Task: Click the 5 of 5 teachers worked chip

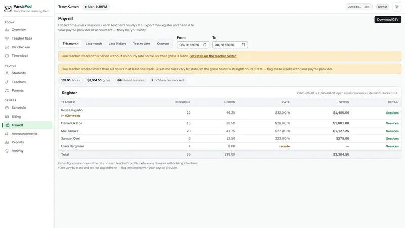Action: [168, 80]
